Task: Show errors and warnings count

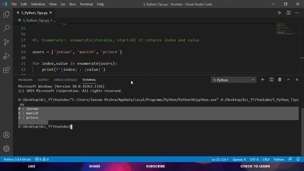Action: (42, 160)
